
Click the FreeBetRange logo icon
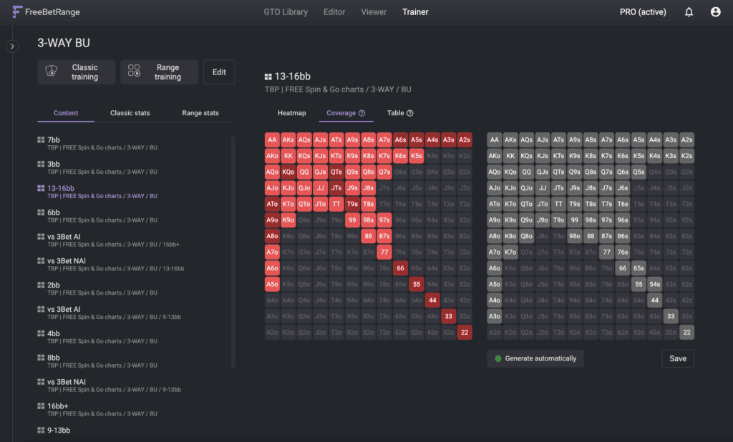pyautogui.click(x=17, y=12)
